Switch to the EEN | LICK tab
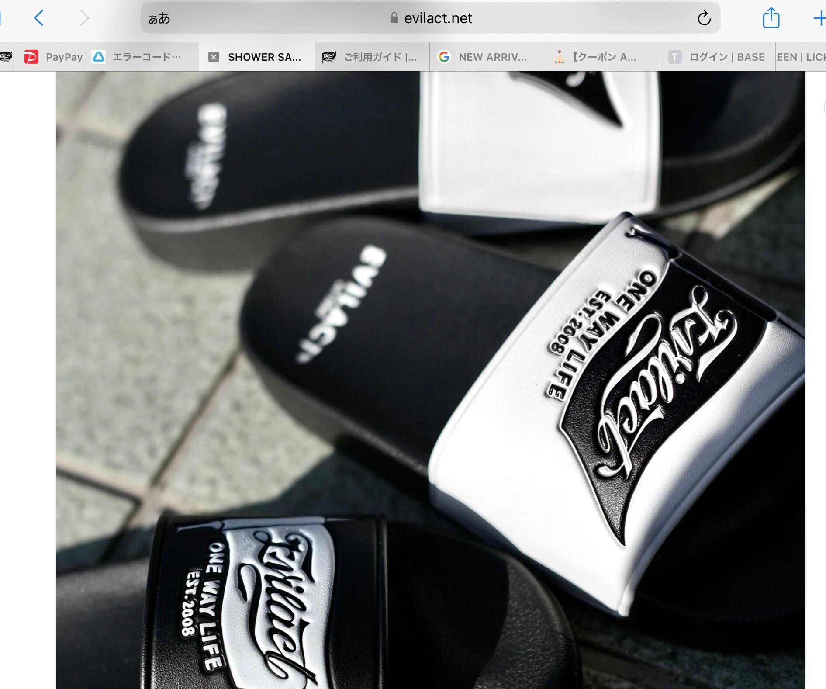 tap(801, 57)
